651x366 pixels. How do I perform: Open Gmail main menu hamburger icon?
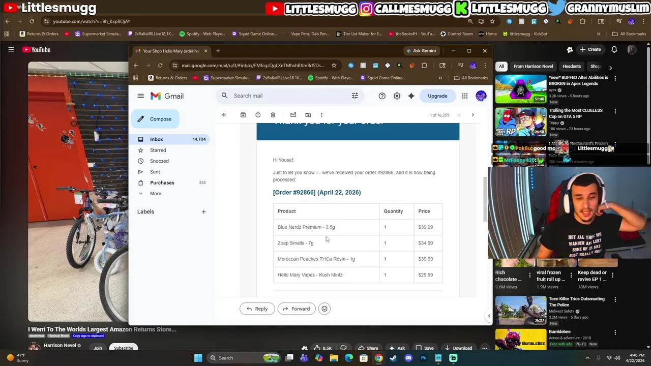pos(140,96)
